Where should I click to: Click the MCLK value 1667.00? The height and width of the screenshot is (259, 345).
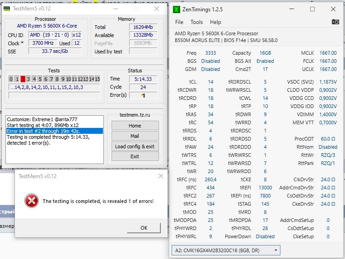[328, 53]
